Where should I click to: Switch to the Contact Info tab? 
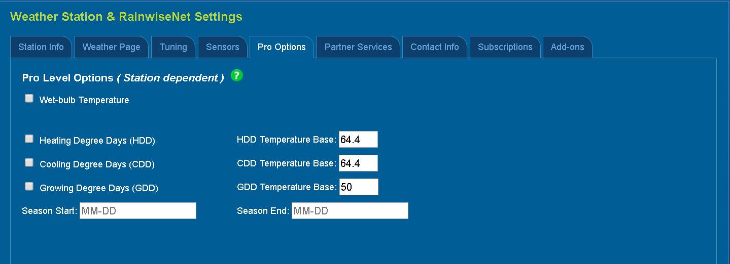[434, 47]
